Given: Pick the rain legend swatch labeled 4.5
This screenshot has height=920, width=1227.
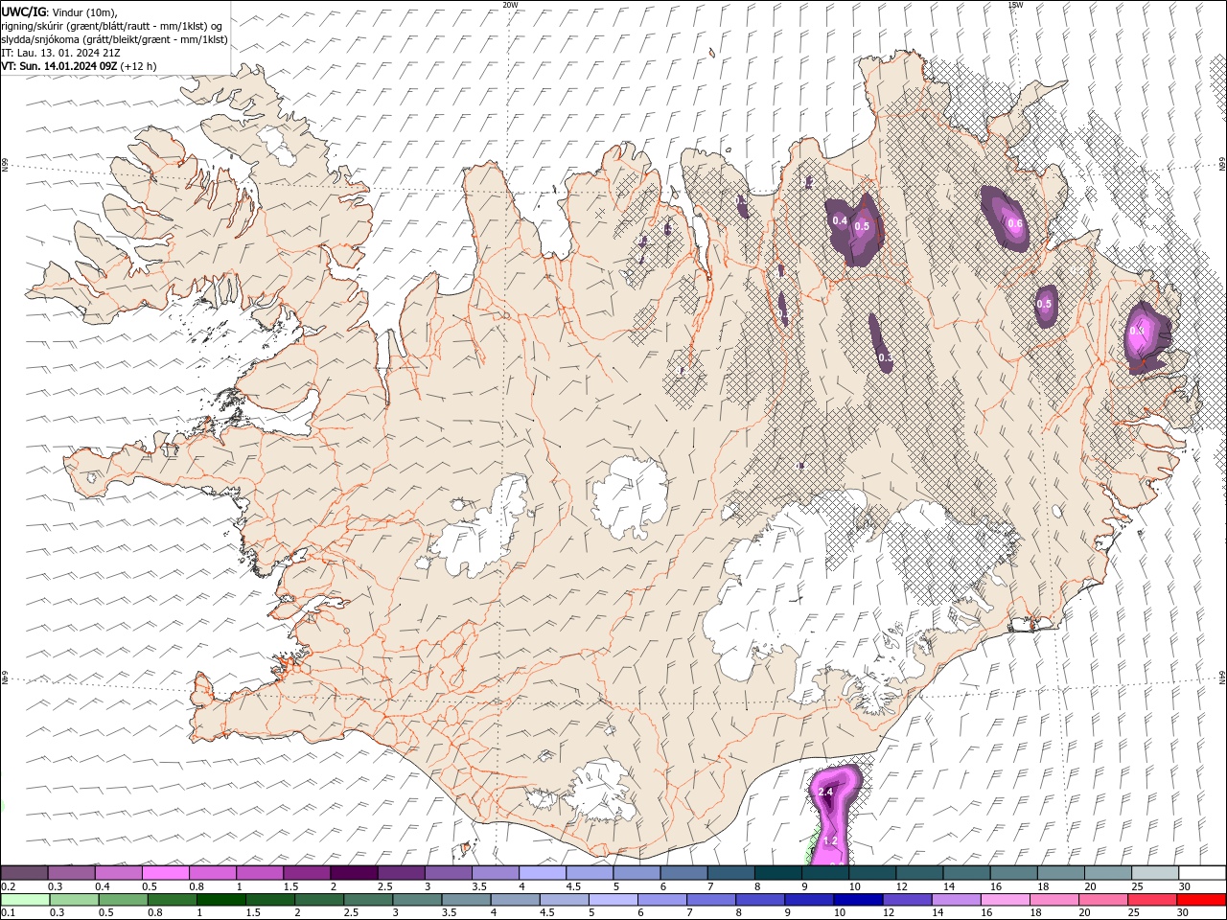Looking at the screenshot, I should [565, 900].
